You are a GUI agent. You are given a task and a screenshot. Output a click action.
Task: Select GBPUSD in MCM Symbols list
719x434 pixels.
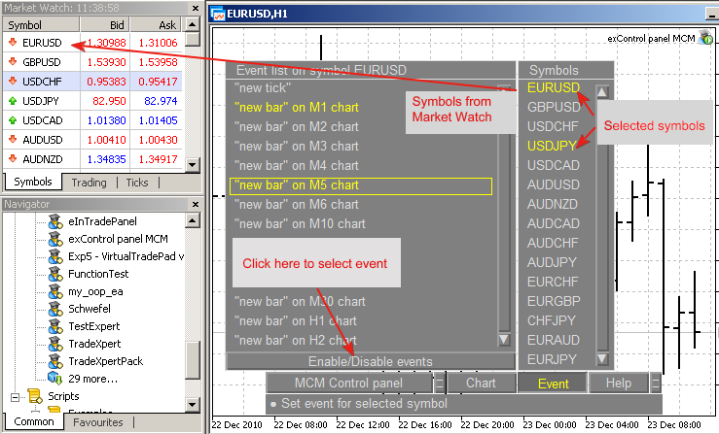point(554,107)
